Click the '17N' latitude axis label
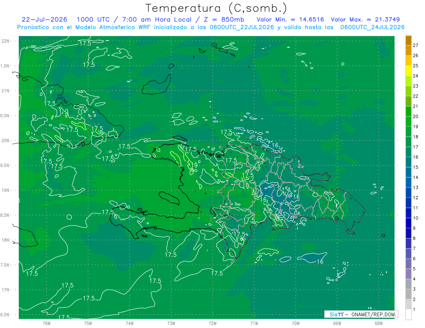 6,290
